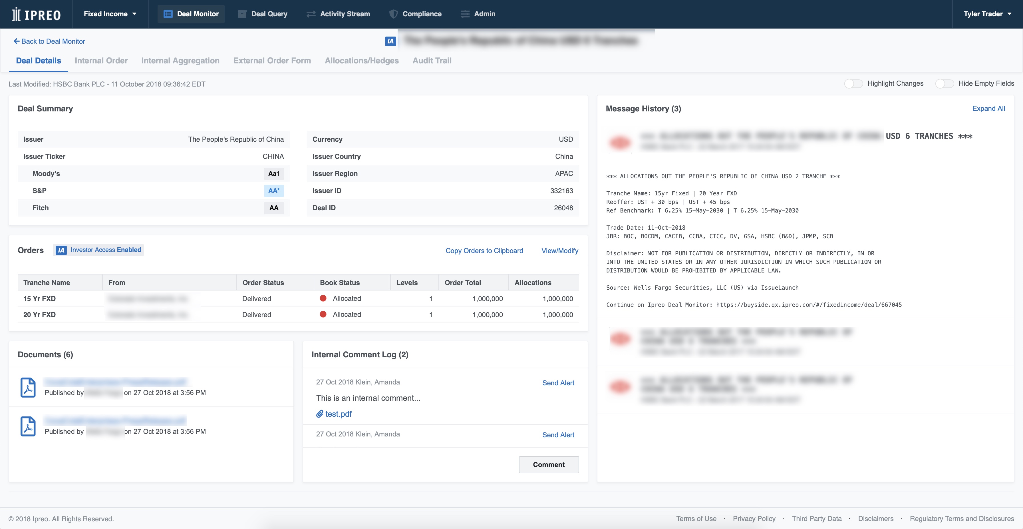Click the test.pdf paperclip attachment icon
This screenshot has width=1023, height=529.
pyautogui.click(x=319, y=414)
